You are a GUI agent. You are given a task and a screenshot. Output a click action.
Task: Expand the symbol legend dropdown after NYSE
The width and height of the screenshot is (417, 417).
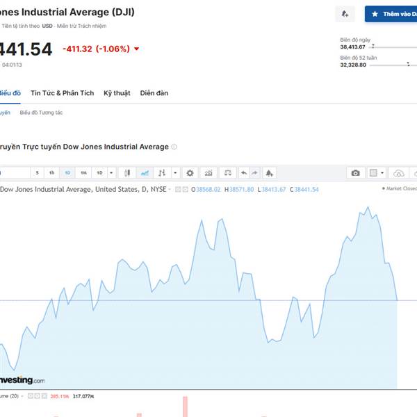170,190
